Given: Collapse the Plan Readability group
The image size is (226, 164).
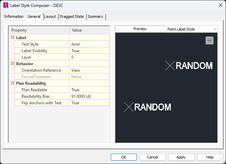Looking at the screenshot, I should pyautogui.click(x=13, y=83).
